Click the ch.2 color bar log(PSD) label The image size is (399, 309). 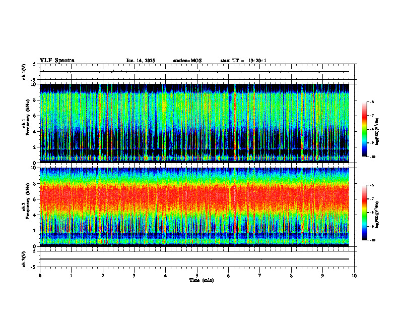point(377,215)
